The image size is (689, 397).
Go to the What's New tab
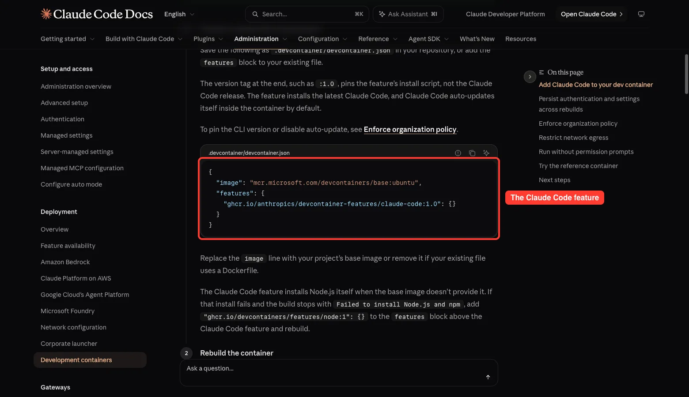click(x=477, y=39)
